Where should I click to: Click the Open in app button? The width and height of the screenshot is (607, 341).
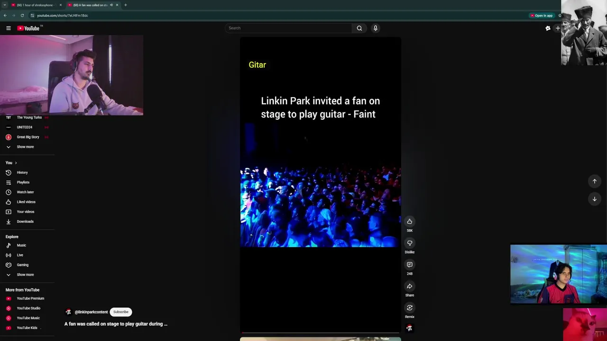pos(542,16)
